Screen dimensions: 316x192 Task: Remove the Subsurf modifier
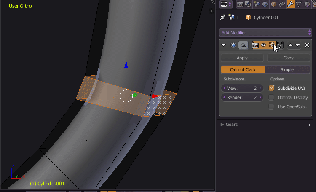307,45
